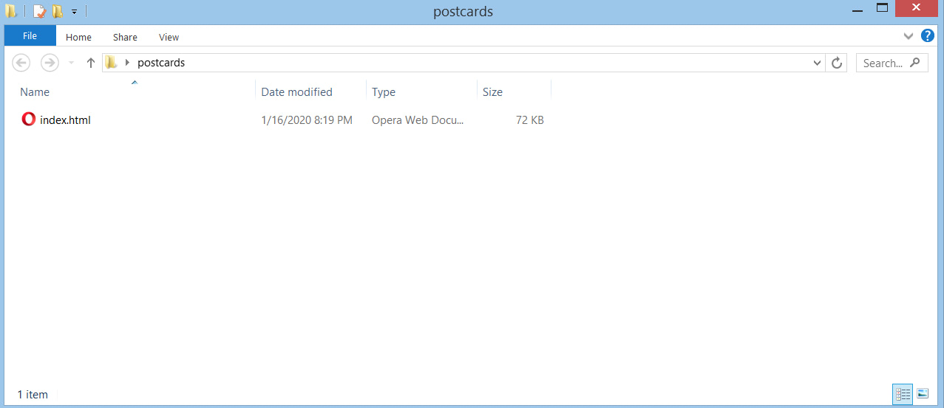Open Help question mark icon
The width and height of the screenshot is (944, 408).
tap(927, 35)
